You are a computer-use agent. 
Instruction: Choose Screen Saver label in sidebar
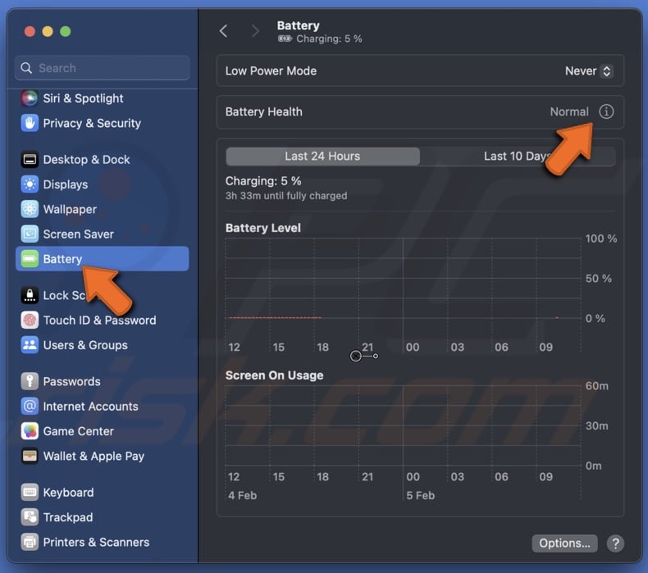(x=78, y=234)
